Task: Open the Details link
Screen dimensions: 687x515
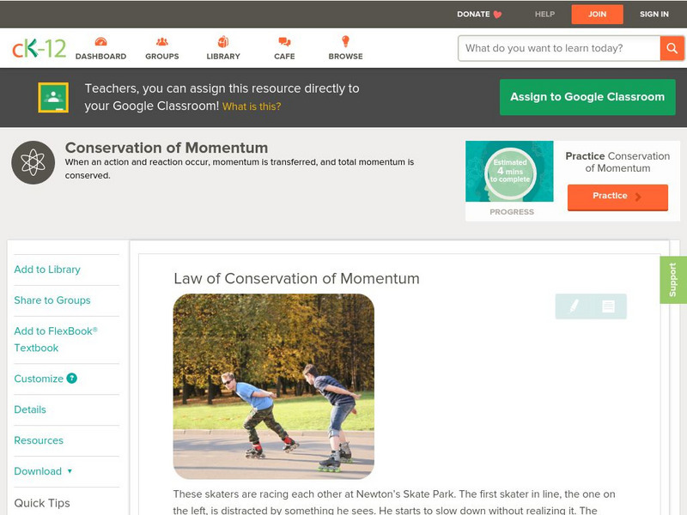Action: (x=30, y=409)
